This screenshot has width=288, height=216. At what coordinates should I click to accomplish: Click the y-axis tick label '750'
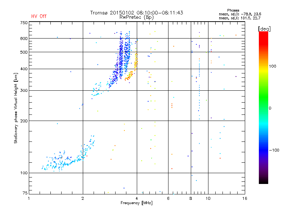(x=24, y=23)
